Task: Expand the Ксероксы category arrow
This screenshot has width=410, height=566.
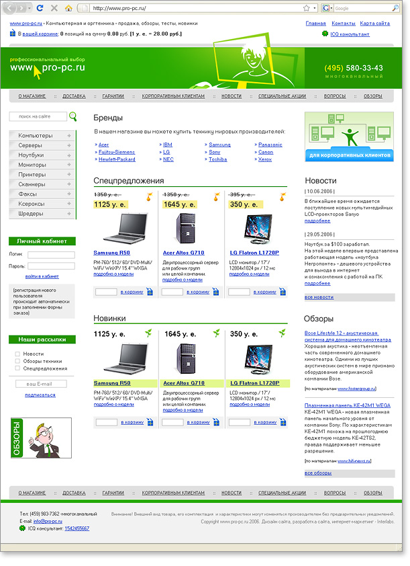Action: click(69, 204)
